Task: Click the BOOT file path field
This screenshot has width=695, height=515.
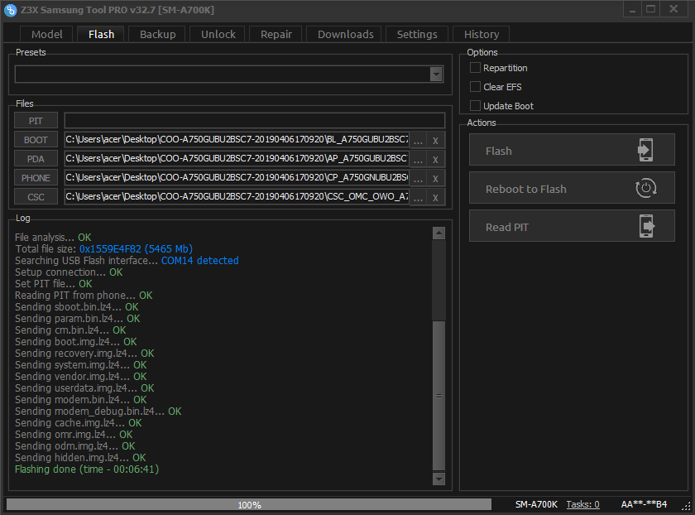Action: (x=237, y=140)
